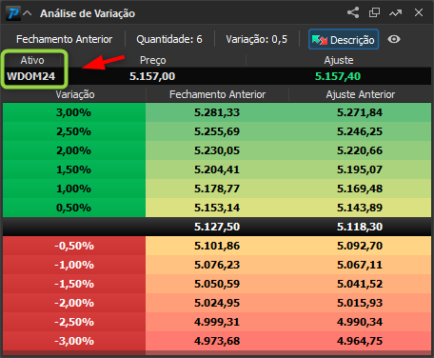Click the detach window icon

(x=374, y=12)
